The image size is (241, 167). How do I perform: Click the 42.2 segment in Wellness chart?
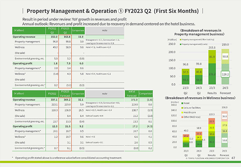212,142
